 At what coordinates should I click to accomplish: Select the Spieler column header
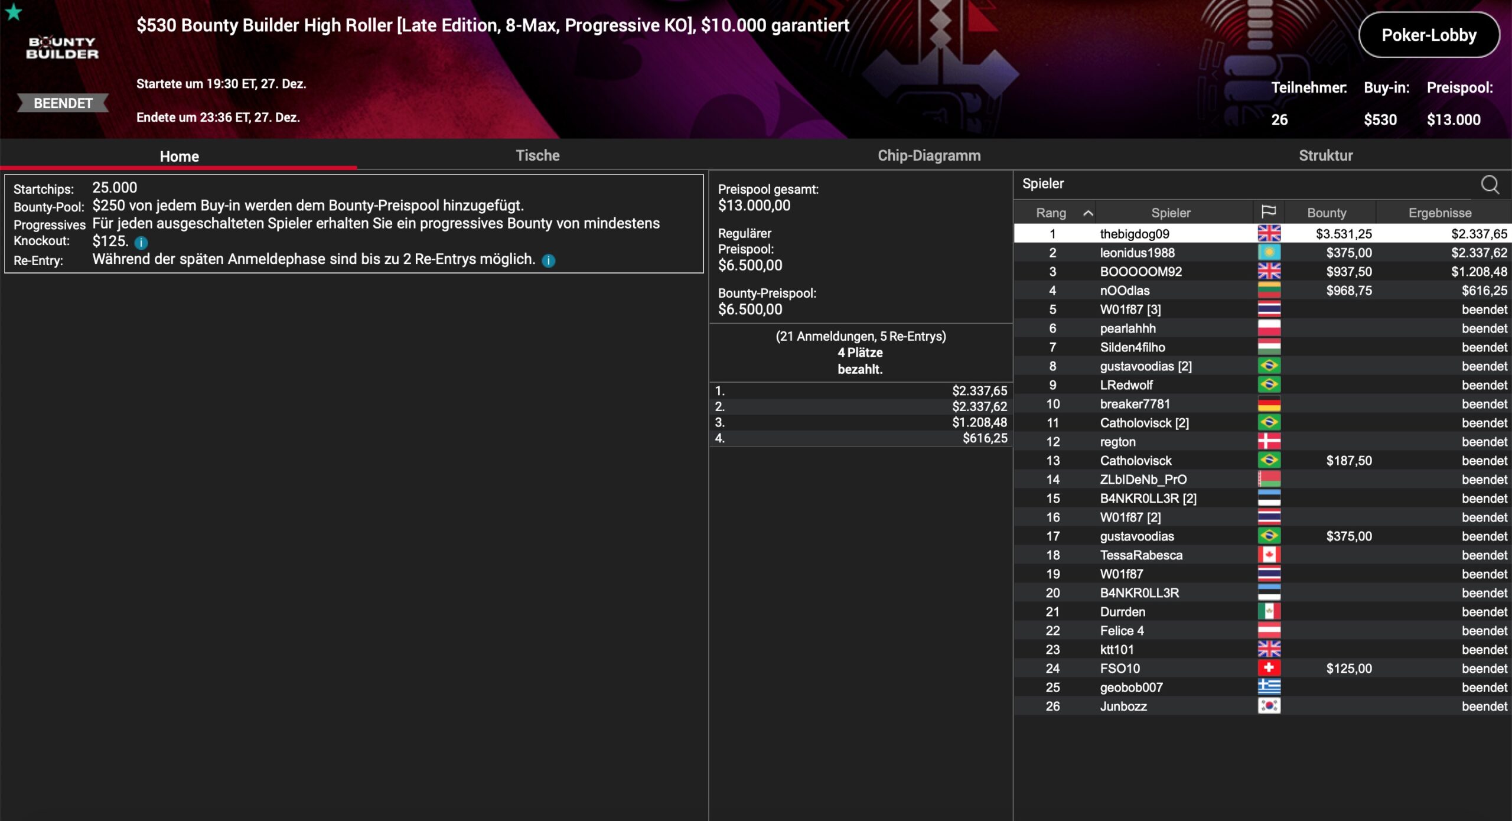click(1171, 213)
